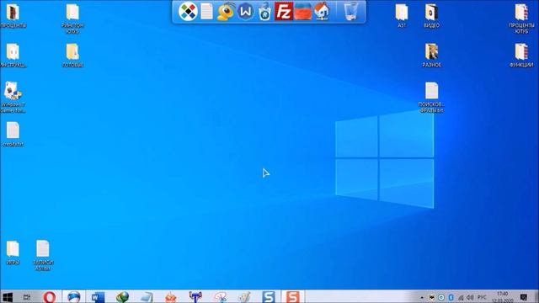Screen dimensions: 539x303
Task: Launch Opera browser from taskbar
Action: point(50,297)
